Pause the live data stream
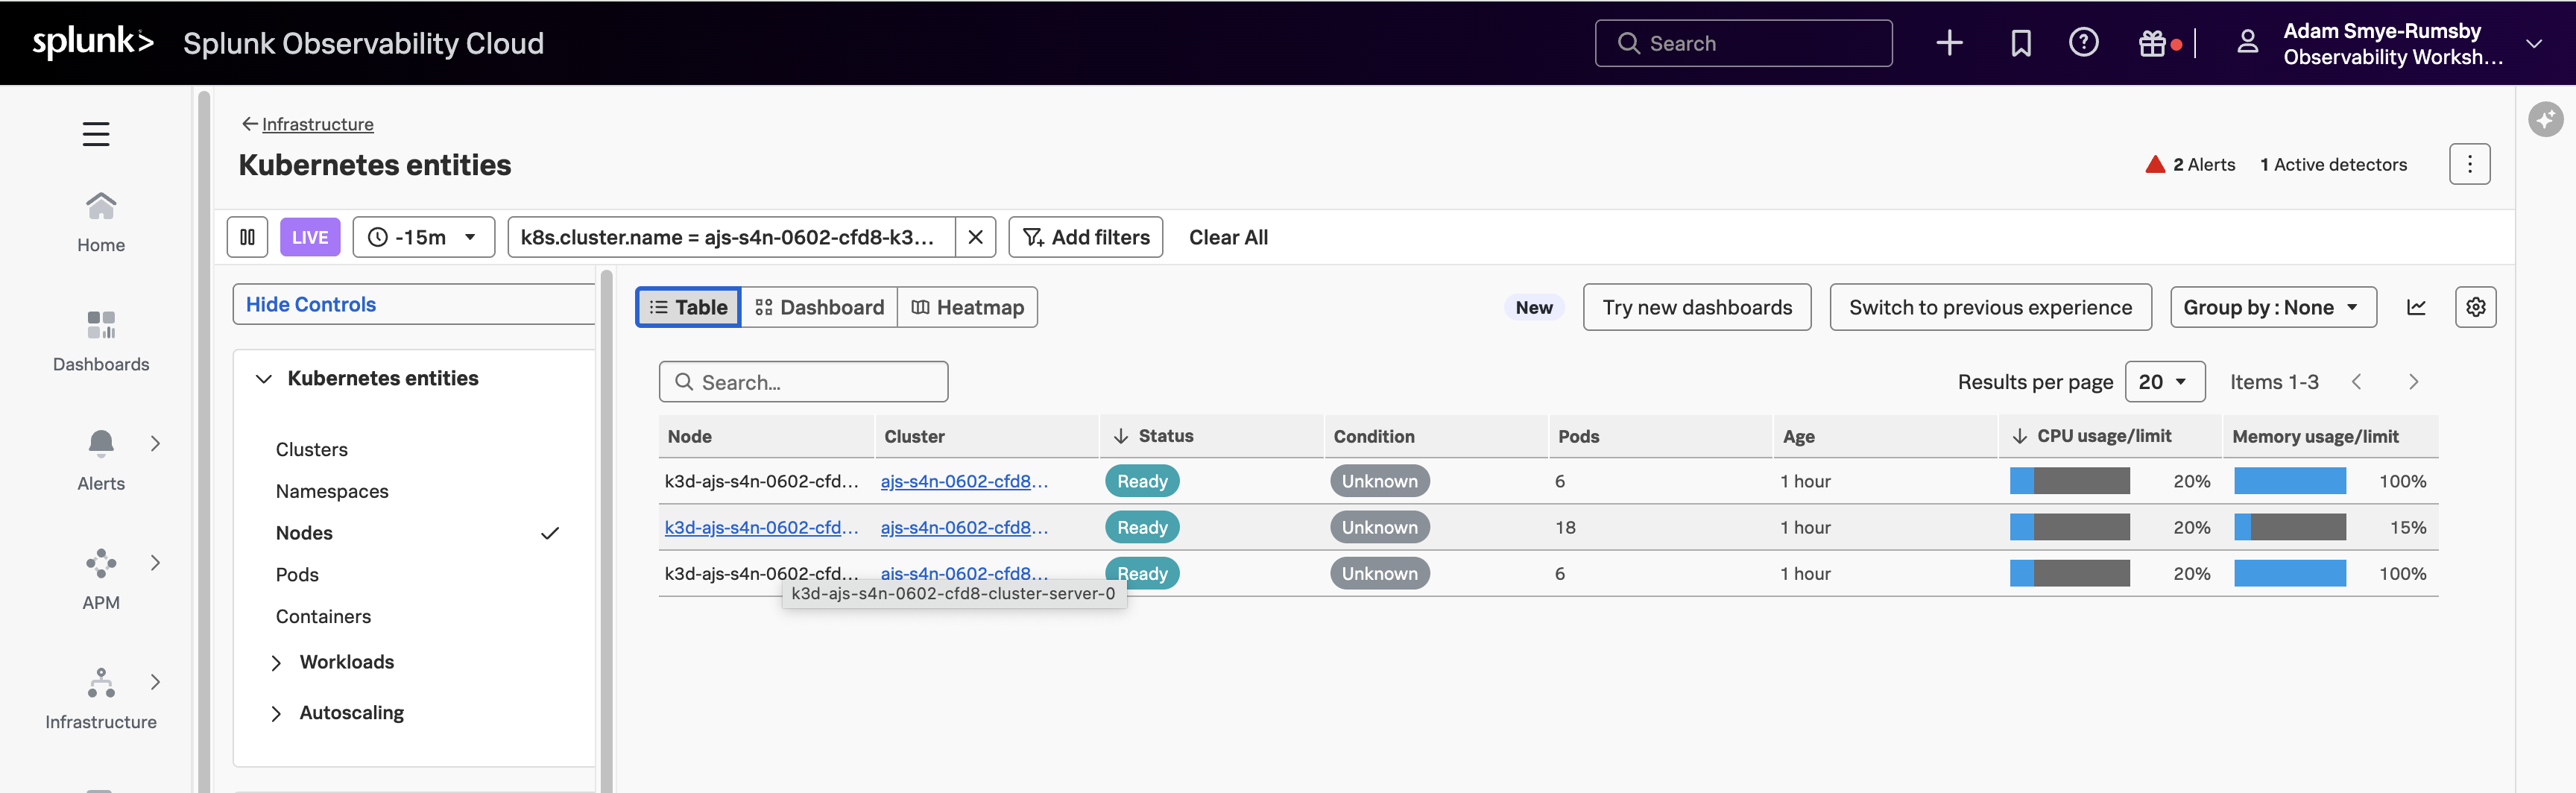The width and height of the screenshot is (2576, 793). [247, 237]
